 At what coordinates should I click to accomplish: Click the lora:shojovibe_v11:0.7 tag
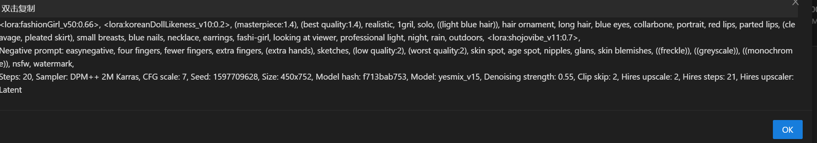pyautogui.click(x=533, y=38)
